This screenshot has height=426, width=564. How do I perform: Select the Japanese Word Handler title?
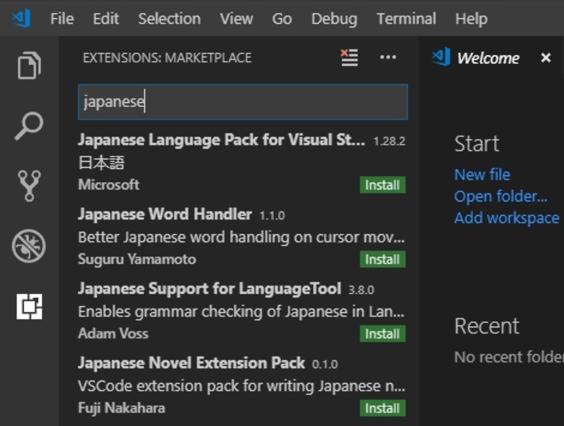(165, 214)
